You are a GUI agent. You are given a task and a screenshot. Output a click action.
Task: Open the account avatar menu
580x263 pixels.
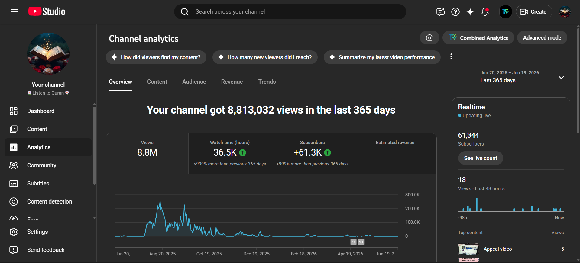tap(565, 12)
